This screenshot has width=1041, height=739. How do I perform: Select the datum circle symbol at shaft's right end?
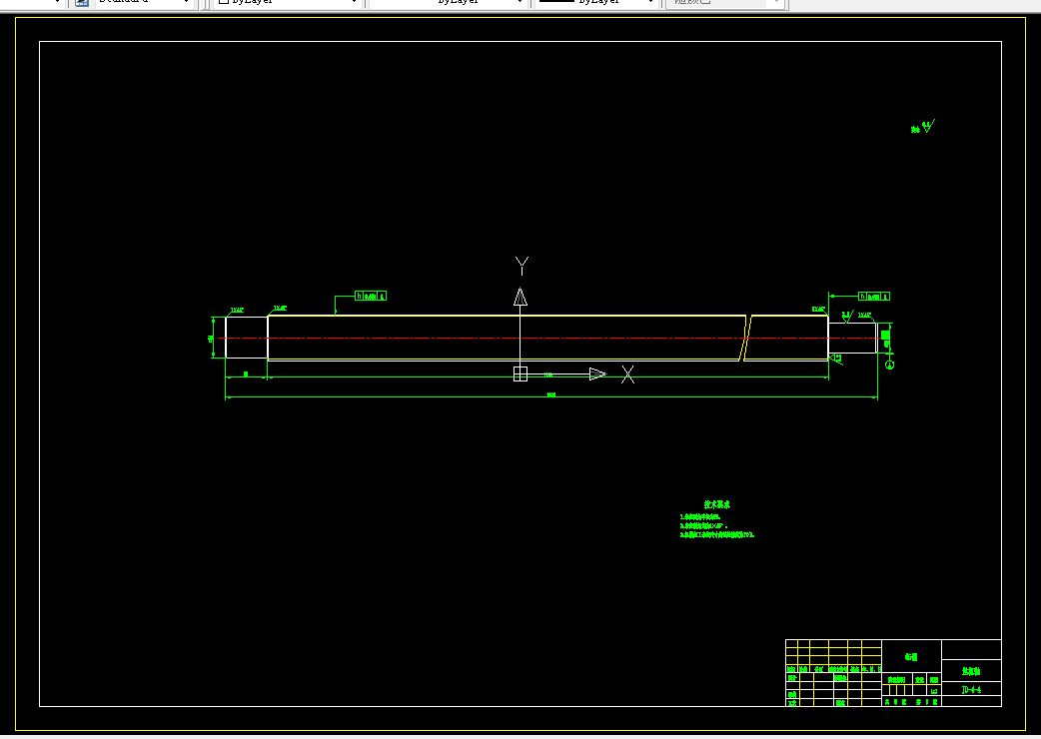pyautogui.click(x=890, y=365)
